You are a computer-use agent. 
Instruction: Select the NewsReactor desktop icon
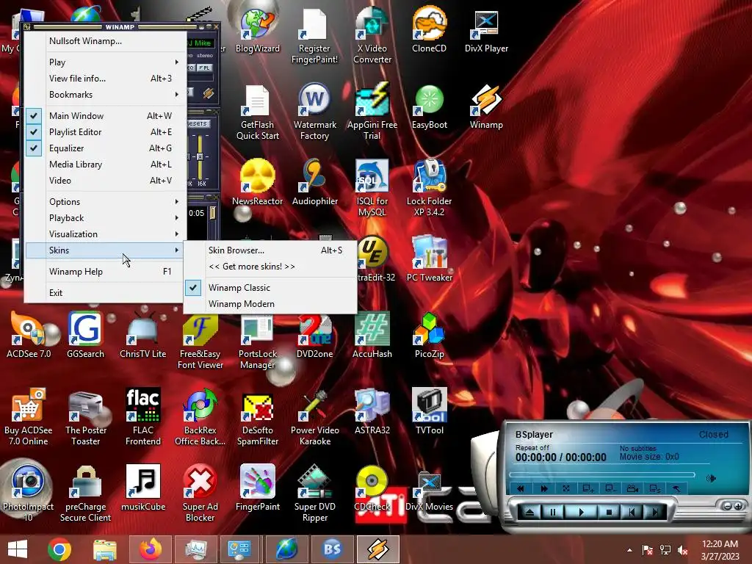(258, 183)
